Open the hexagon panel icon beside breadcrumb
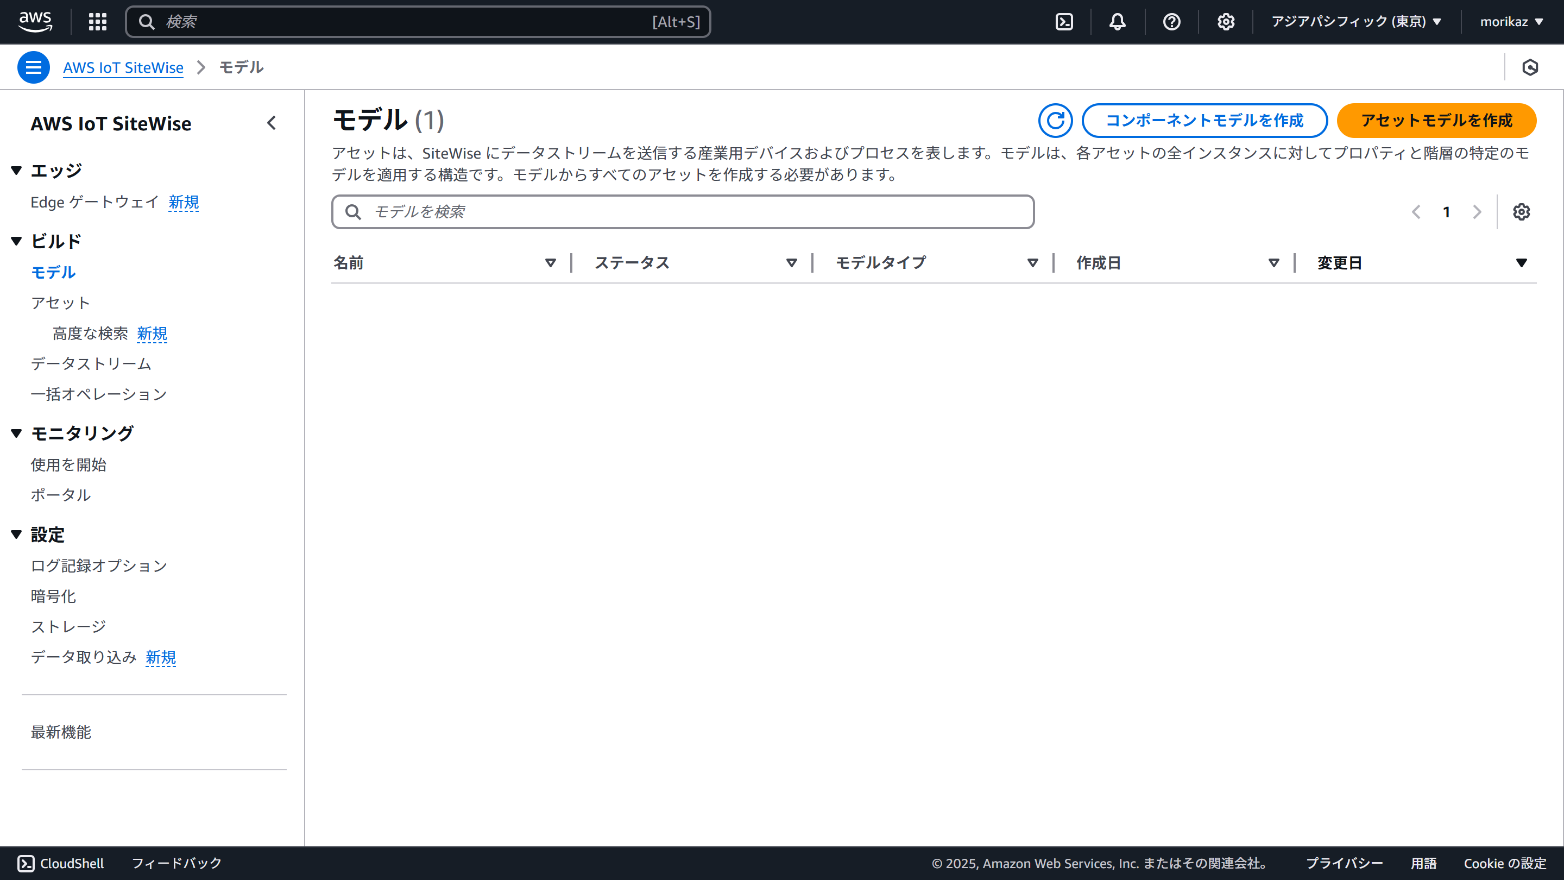The image size is (1564, 880). coord(1530,67)
